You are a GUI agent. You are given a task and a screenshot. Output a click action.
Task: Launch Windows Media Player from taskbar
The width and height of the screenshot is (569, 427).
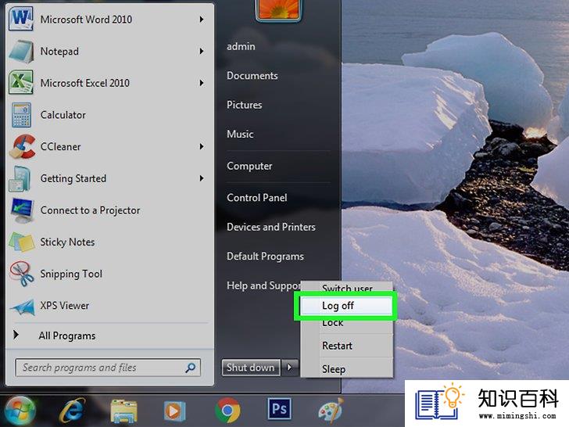click(174, 411)
